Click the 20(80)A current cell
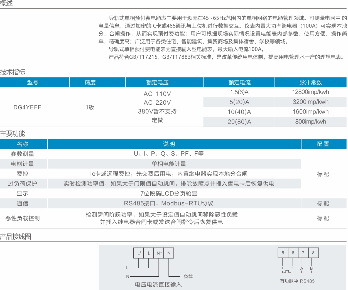Image resolution: width=348 pixels, height=290 pixels. pyautogui.click(x=239, y=122)
